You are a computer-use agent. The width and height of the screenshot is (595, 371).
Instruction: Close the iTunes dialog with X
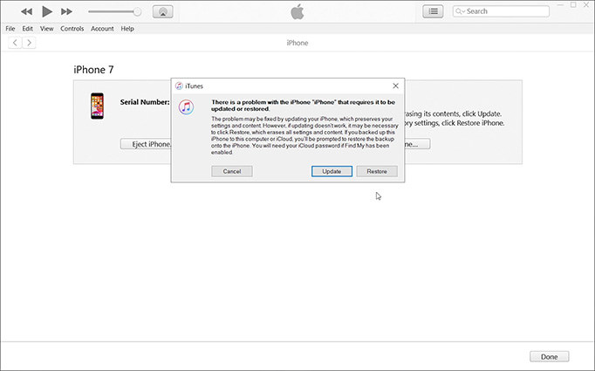[395, 86]
